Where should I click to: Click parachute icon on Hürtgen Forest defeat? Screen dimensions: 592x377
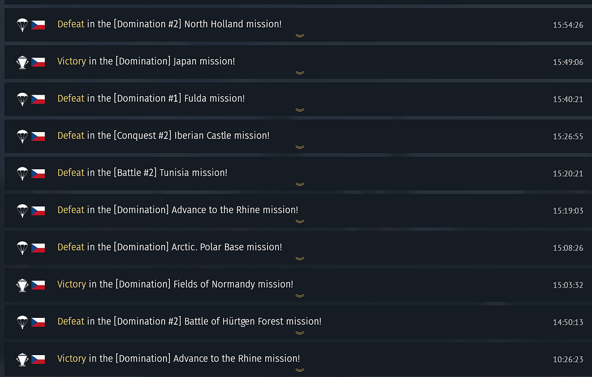pos(22,322)
